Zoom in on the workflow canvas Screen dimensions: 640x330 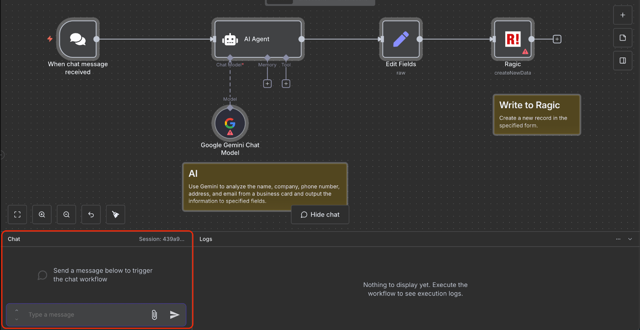pyautogui.click(x=42, y=214)
